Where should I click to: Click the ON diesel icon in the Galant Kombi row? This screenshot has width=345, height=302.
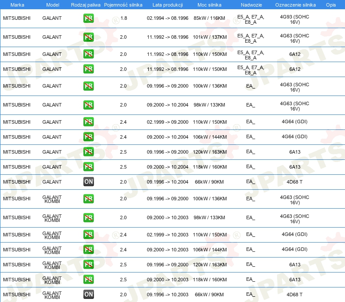(x=88, y=295)
